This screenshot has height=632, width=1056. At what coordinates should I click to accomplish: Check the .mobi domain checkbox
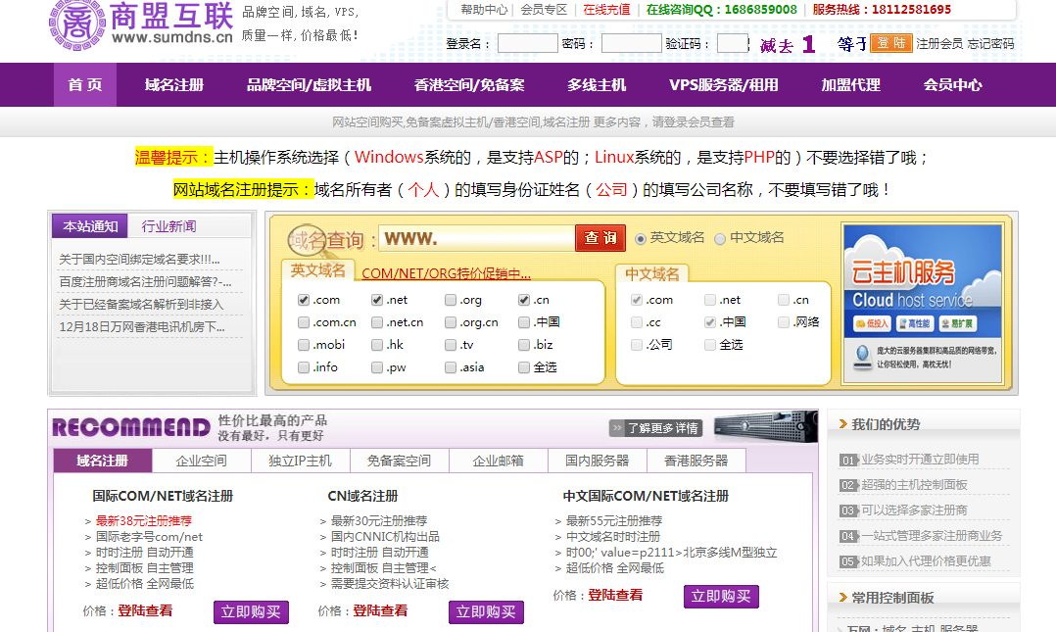click(x=305, y=347)
